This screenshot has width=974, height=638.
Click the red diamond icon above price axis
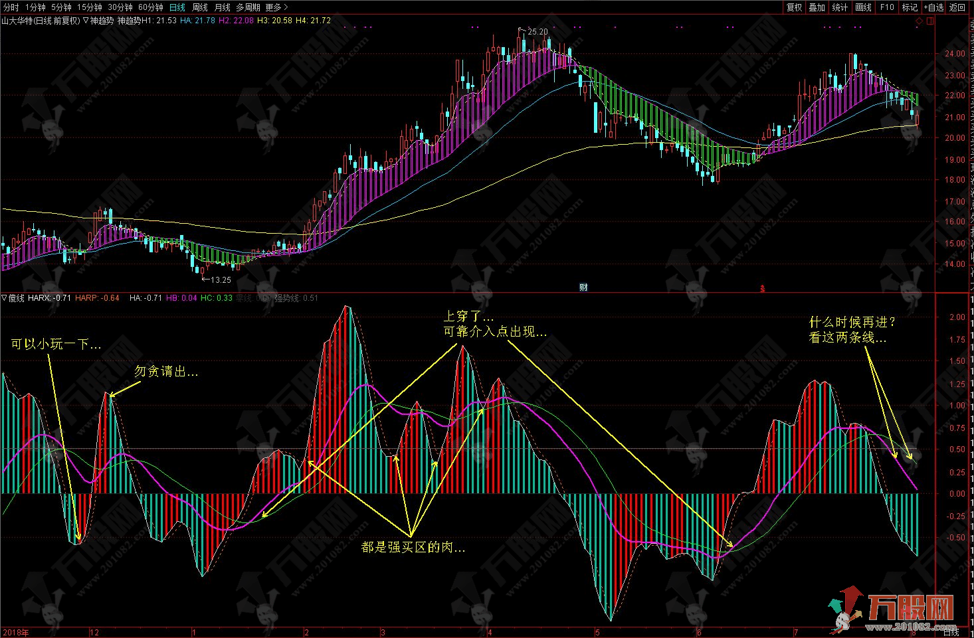coord(919,21)
